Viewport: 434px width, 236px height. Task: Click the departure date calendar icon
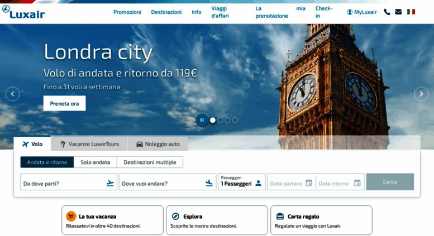point(309,183)
